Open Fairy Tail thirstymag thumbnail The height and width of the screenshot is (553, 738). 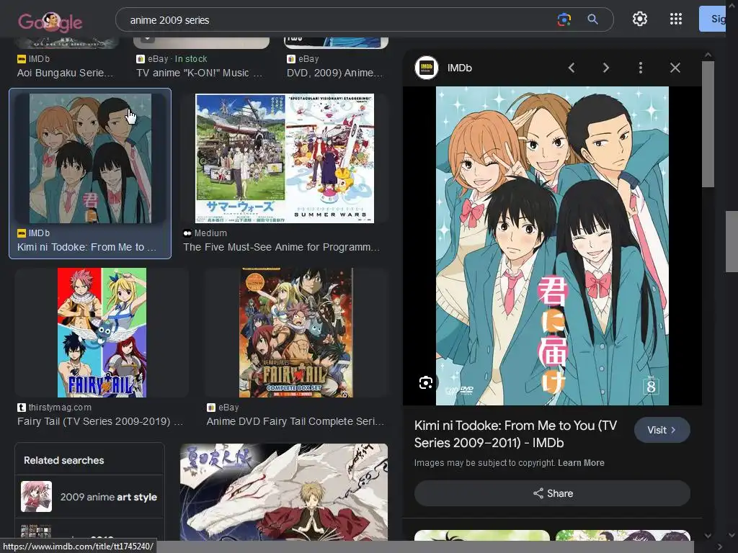102,333
